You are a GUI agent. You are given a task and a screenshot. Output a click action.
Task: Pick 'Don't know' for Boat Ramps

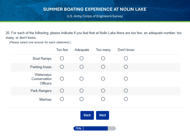point(126,58)
